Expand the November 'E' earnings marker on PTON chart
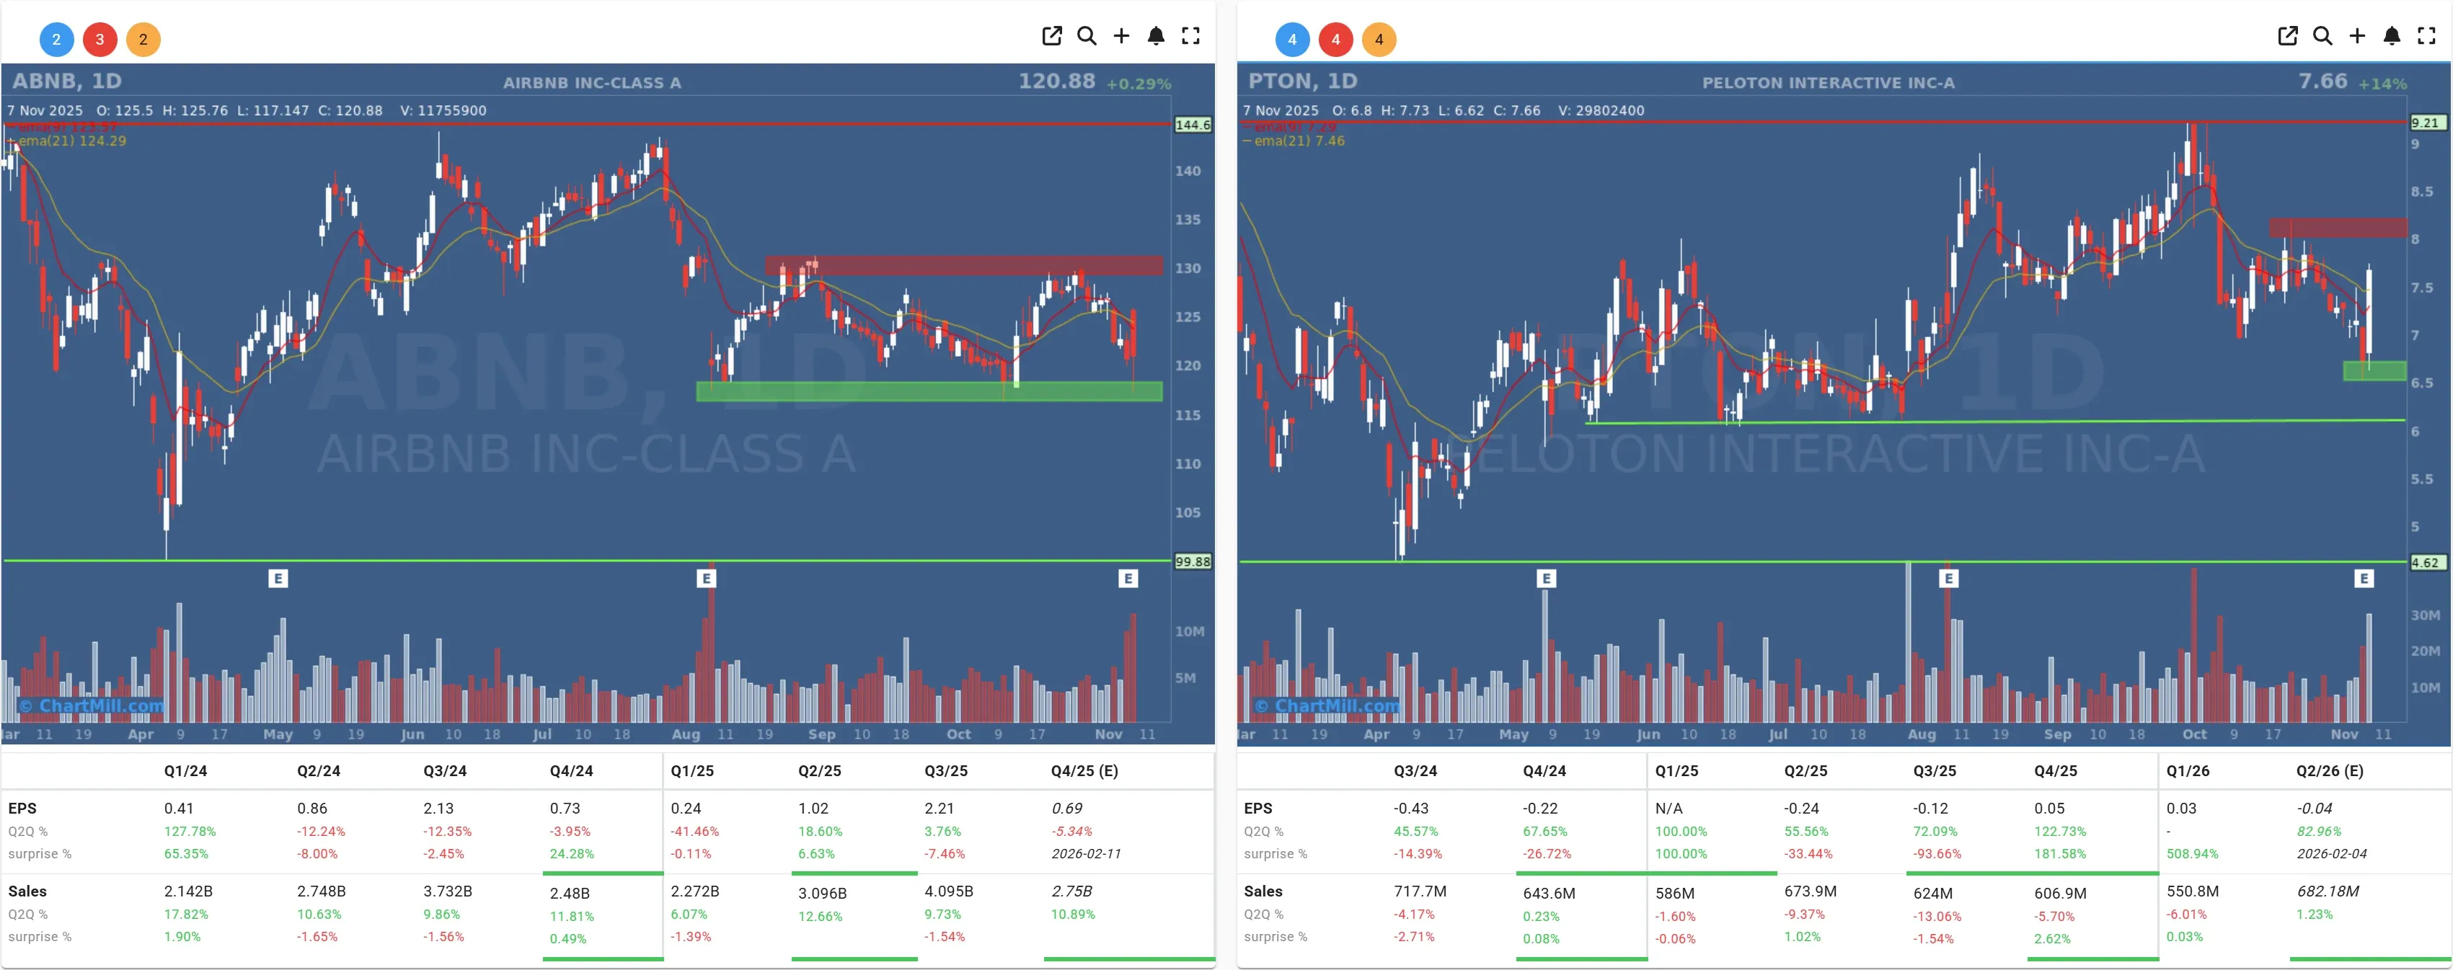This screenshot has height=970, width=2453. [x=2364, y=577]
